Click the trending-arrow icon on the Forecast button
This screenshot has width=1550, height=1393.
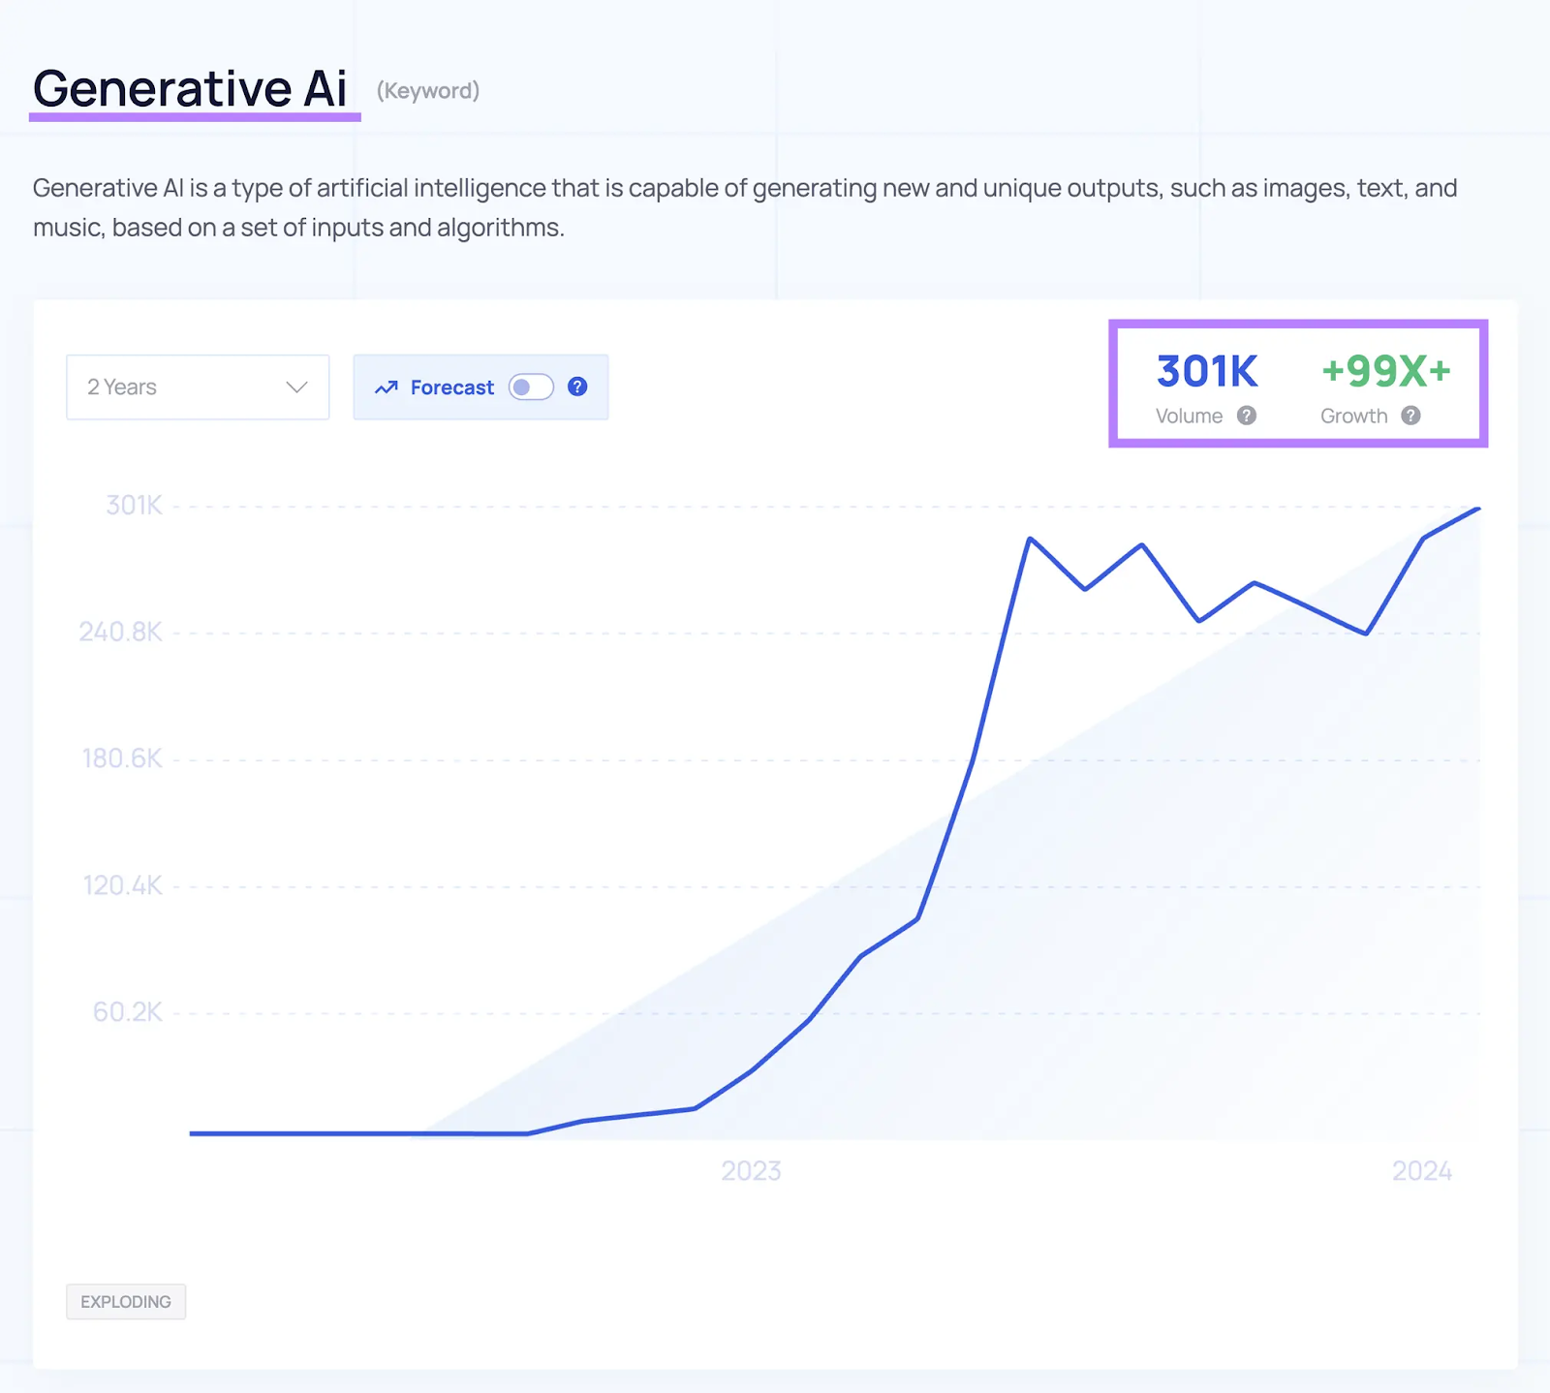pyautogui.click(x=387, y=387)
